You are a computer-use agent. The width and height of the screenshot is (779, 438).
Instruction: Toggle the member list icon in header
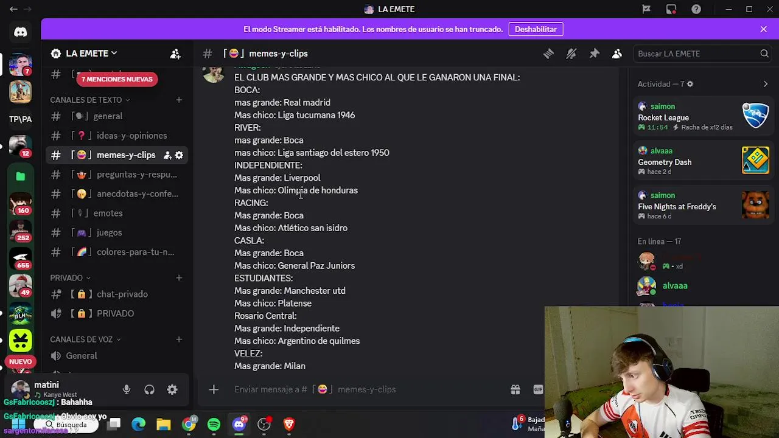(x=617, y=54)
